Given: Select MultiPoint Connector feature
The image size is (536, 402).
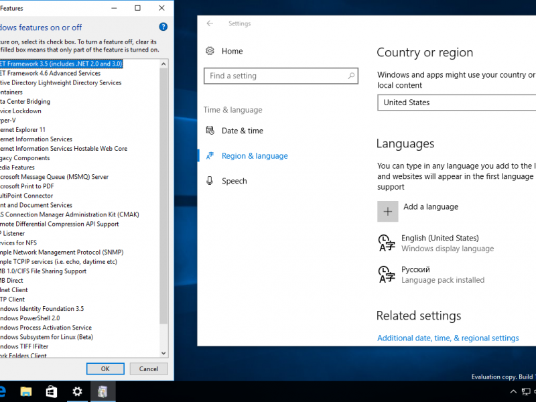Looking at the screenshot, I should (x=27, y=196).
